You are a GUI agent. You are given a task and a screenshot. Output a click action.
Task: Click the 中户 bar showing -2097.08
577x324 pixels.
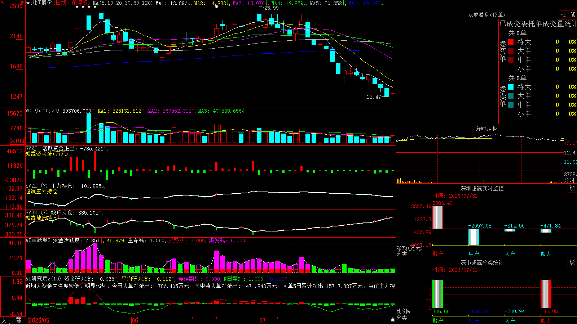point(474,237)
